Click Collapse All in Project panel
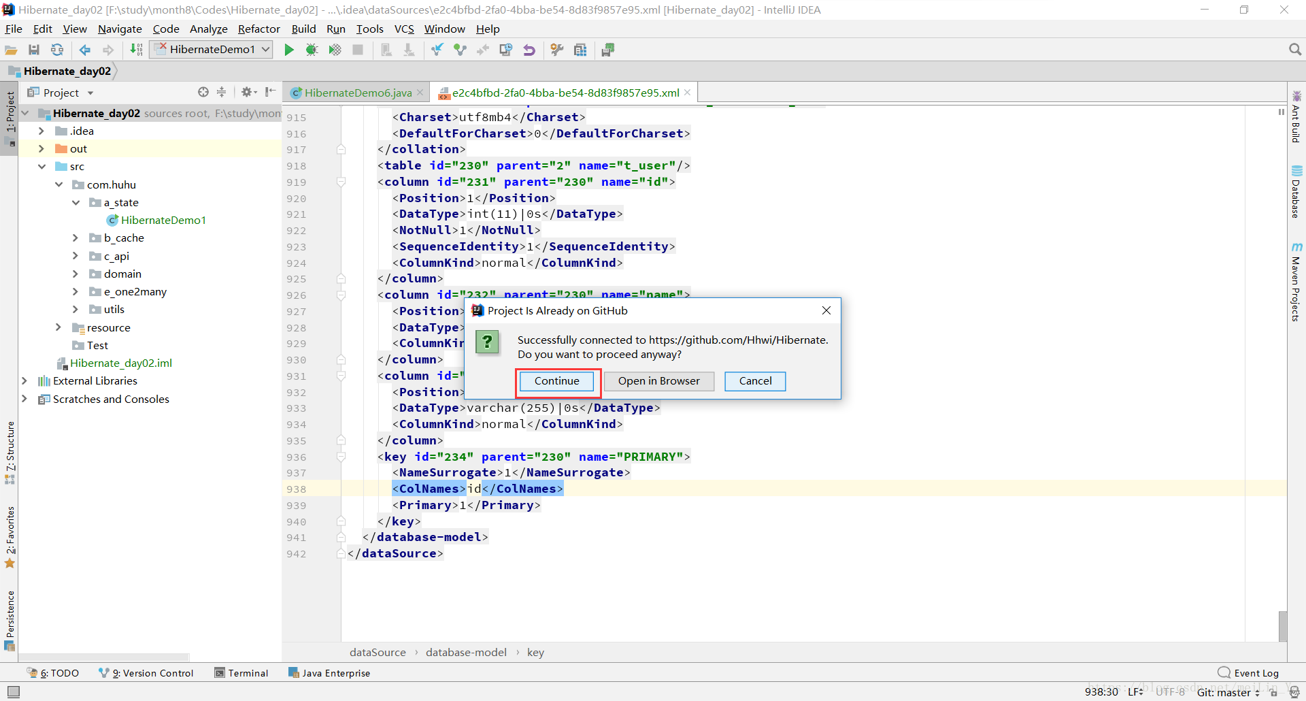Image resolution: width=1306 pixels, height=701 pixels. pos(221,92)
